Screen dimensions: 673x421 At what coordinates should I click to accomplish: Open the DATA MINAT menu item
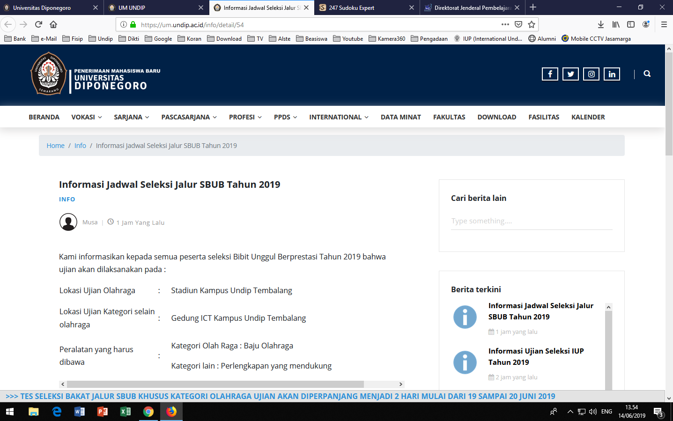coord(400,117)
